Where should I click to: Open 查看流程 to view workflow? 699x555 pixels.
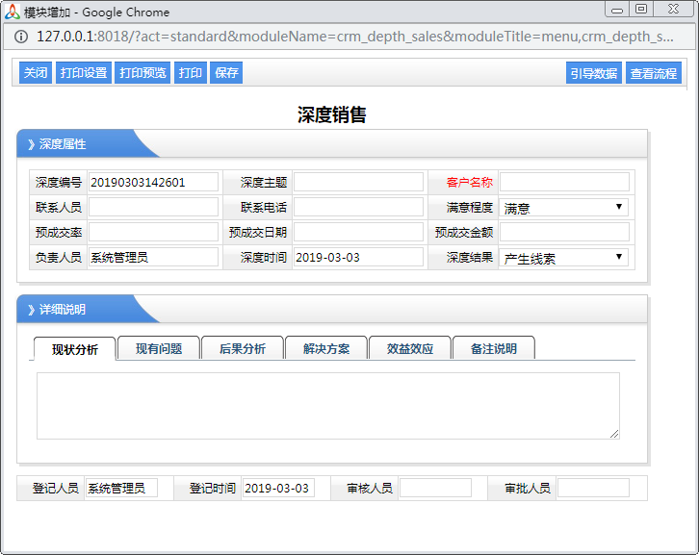[x=653, y=73]
